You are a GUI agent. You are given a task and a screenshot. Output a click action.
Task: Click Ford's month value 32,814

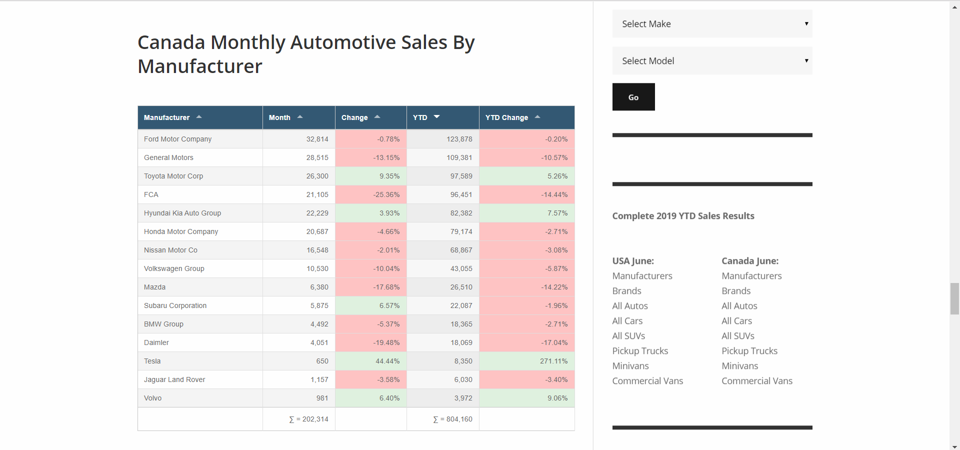click(317, 139)
